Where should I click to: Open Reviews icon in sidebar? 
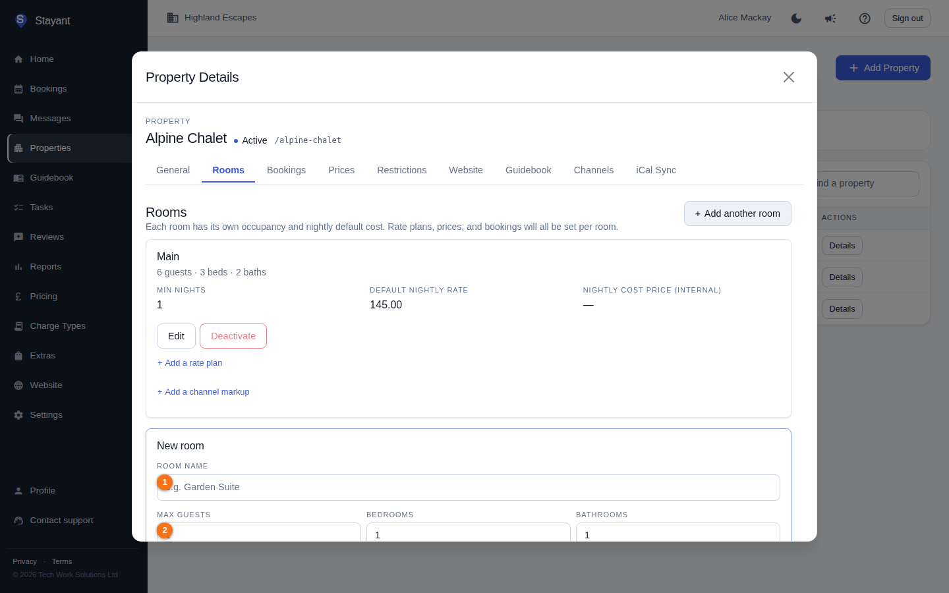coord(18,237)
